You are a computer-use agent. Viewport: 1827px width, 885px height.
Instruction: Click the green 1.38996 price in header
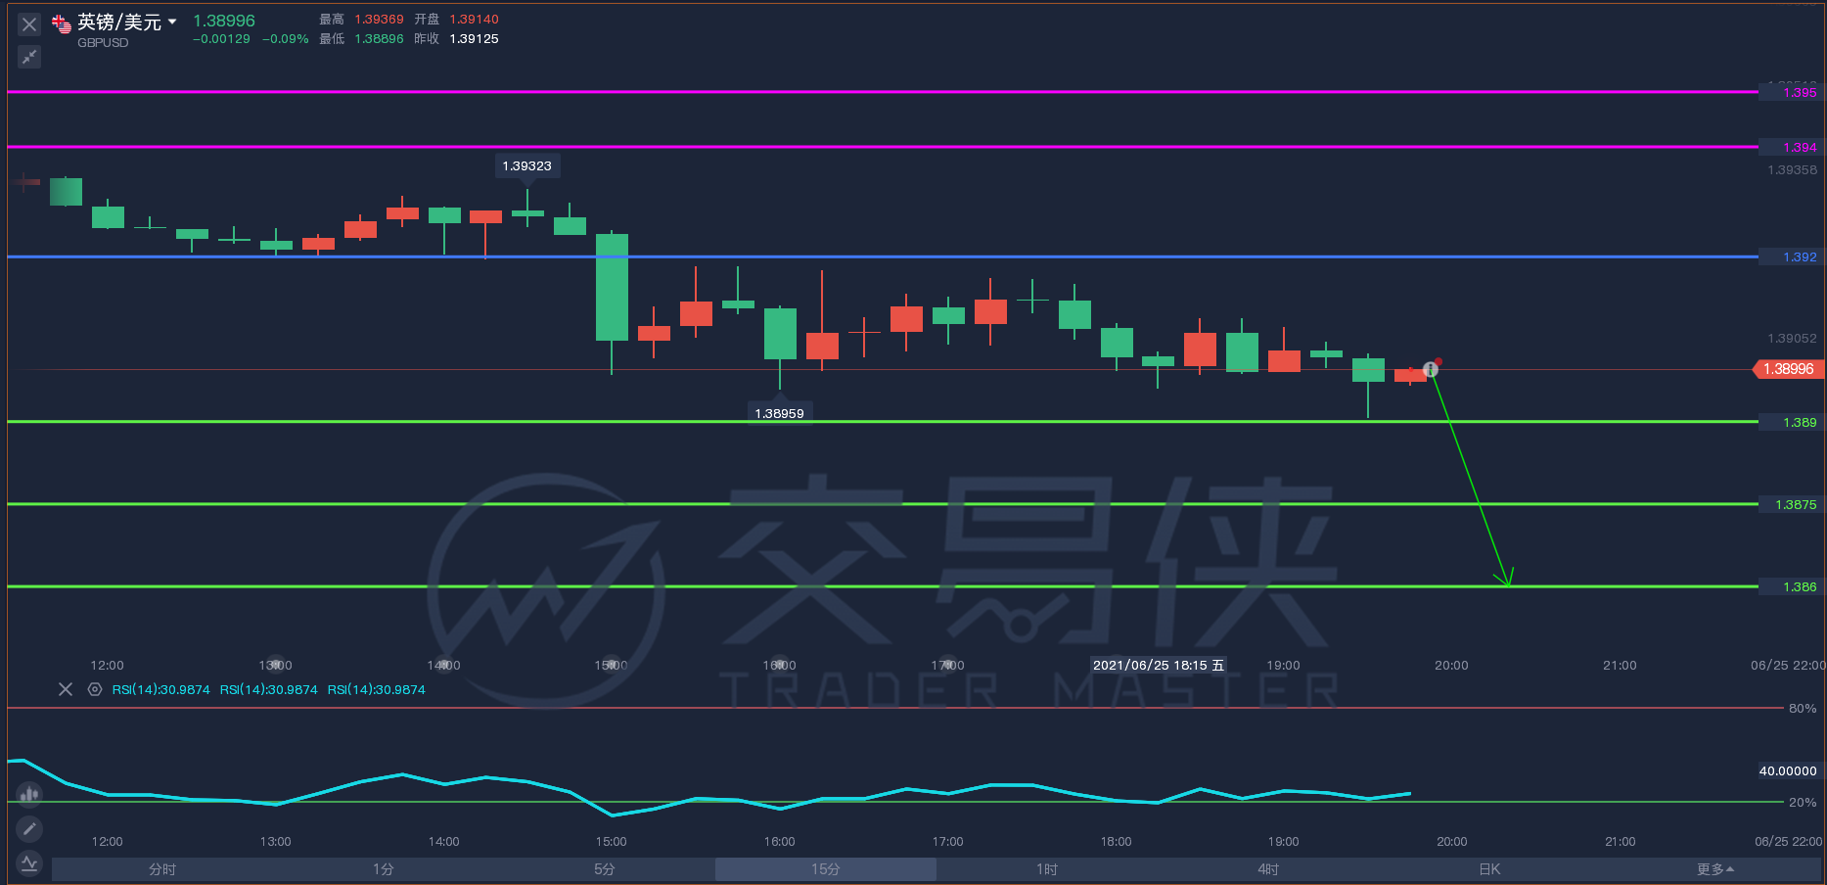pos(224,21)
